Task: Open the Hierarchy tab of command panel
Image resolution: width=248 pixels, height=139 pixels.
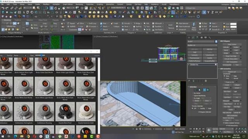Action: pyautogui.click(x=197, y=37)
